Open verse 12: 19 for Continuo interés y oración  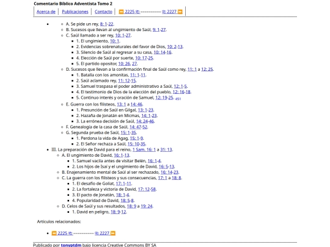[161, 98]
